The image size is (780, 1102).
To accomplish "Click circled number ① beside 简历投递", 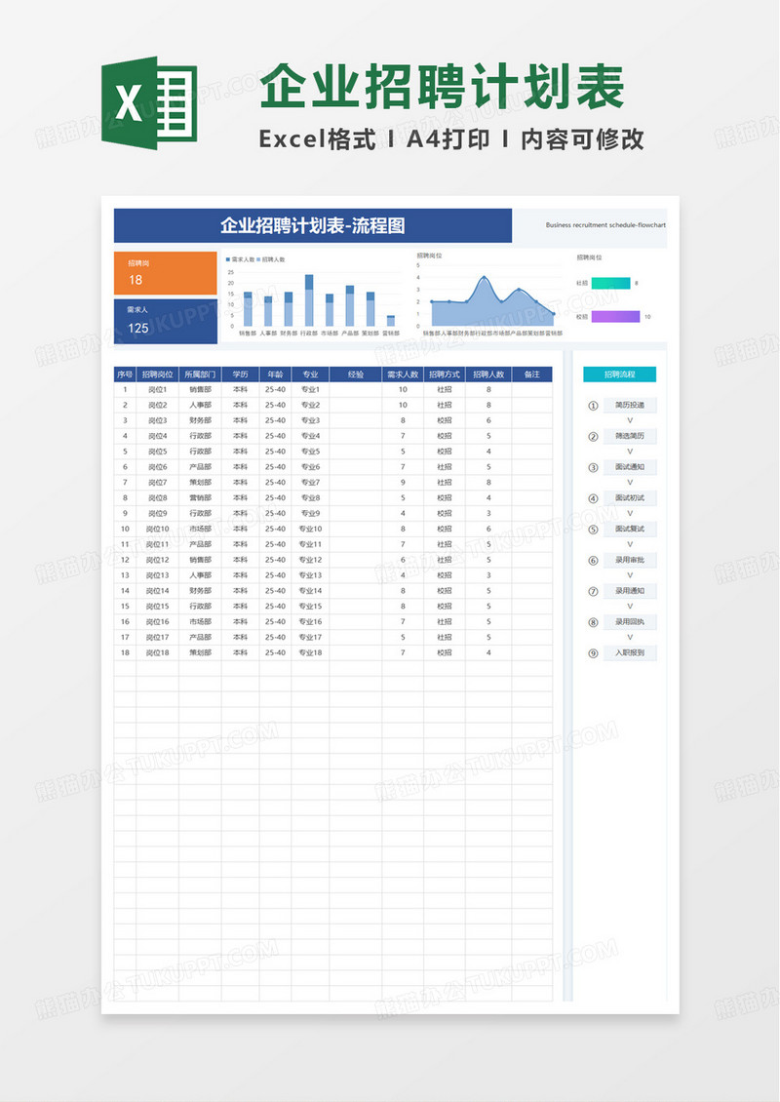I will (x=593, y=406).
